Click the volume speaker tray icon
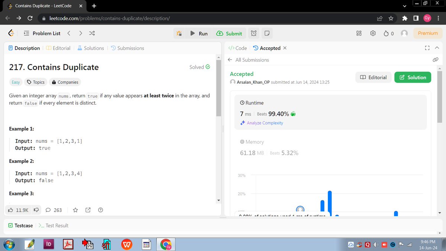 point(376,244)
